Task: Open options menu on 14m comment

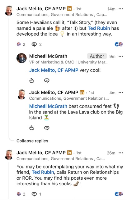Action: click(120, 9)
